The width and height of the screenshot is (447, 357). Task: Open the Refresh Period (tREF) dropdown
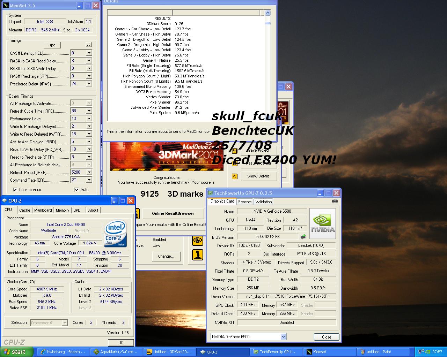[x=89, y=172]
